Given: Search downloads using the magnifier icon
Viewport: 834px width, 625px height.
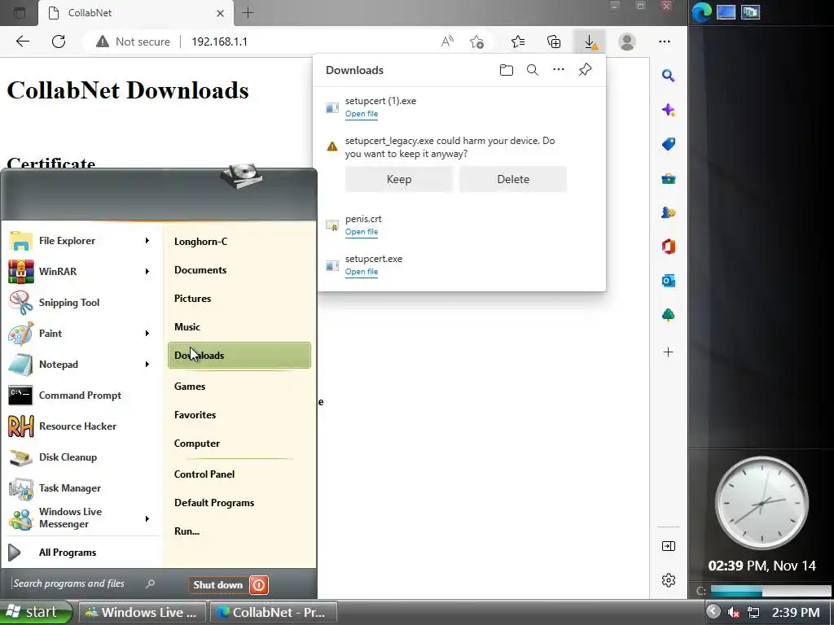Looking at the screenshot, I should [533, 70].
